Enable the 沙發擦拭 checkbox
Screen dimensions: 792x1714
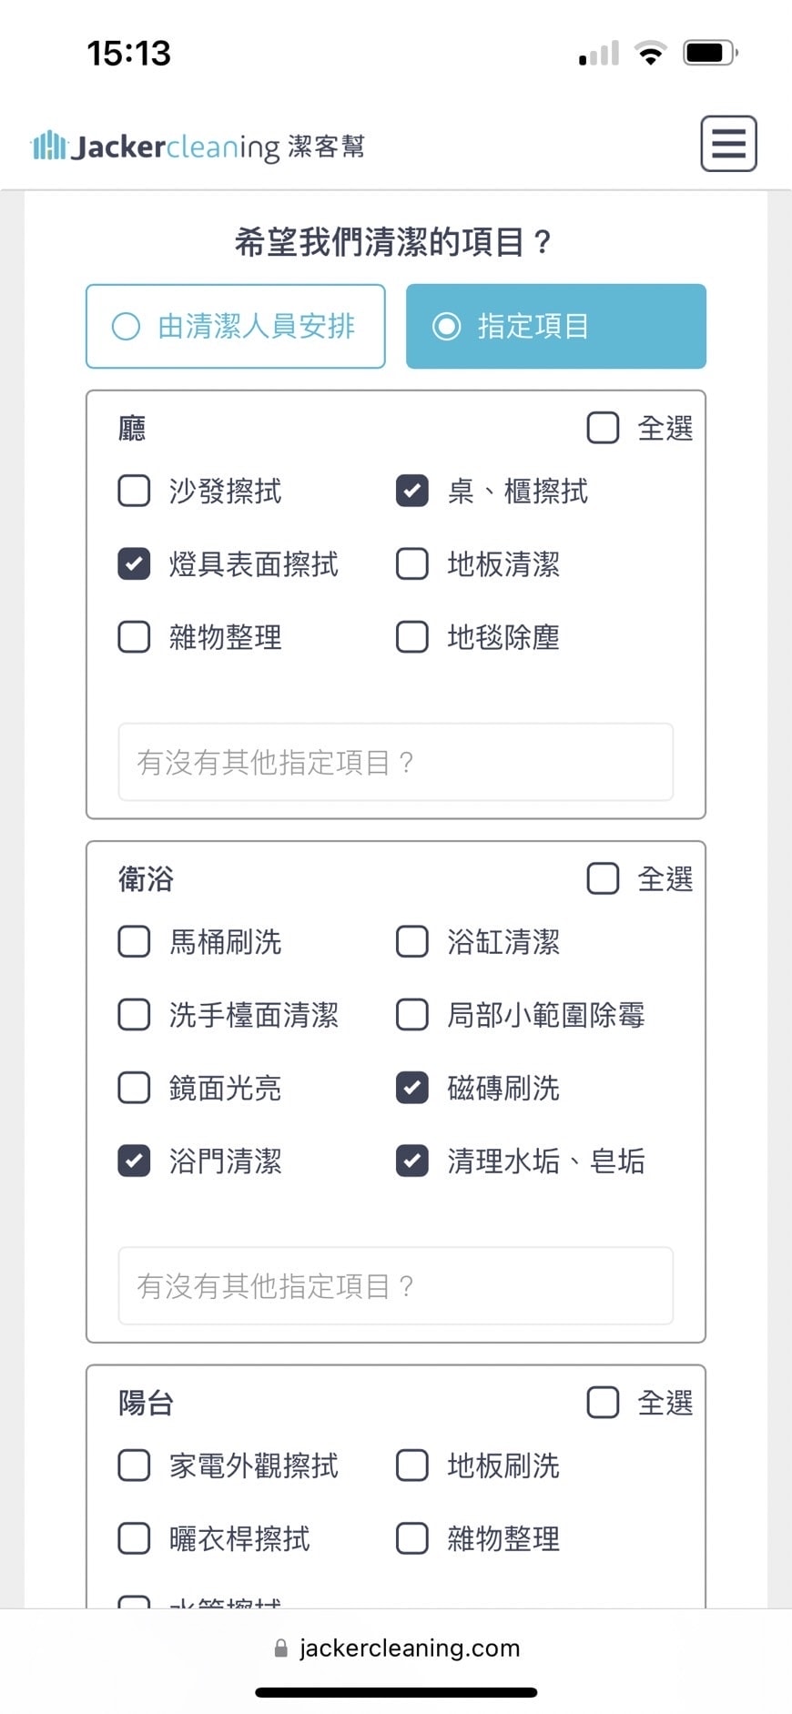click(x=135, y=492)
